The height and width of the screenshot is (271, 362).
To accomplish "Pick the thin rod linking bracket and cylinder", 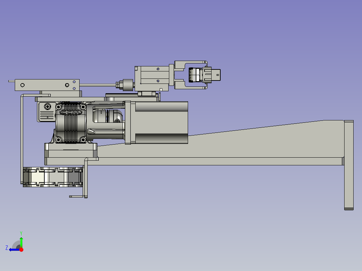I will (x=98, y=85).
